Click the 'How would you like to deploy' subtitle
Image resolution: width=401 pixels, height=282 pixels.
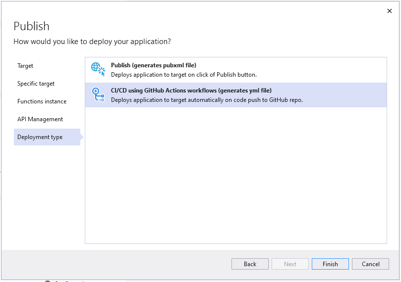pos(92,42)
